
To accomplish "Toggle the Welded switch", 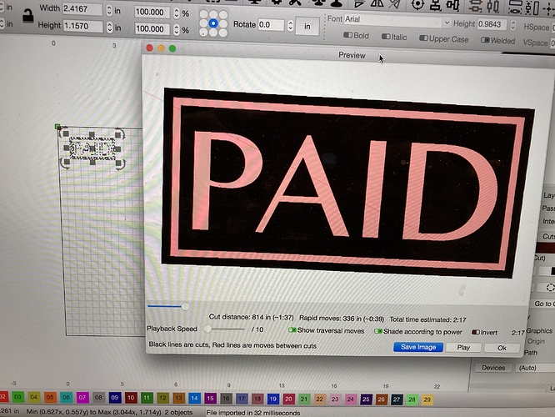I will click(485, 40).
